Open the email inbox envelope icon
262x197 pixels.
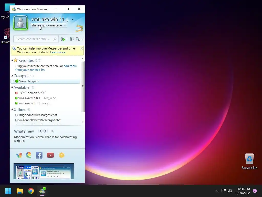pyautogui.click(x=79, y=28)
